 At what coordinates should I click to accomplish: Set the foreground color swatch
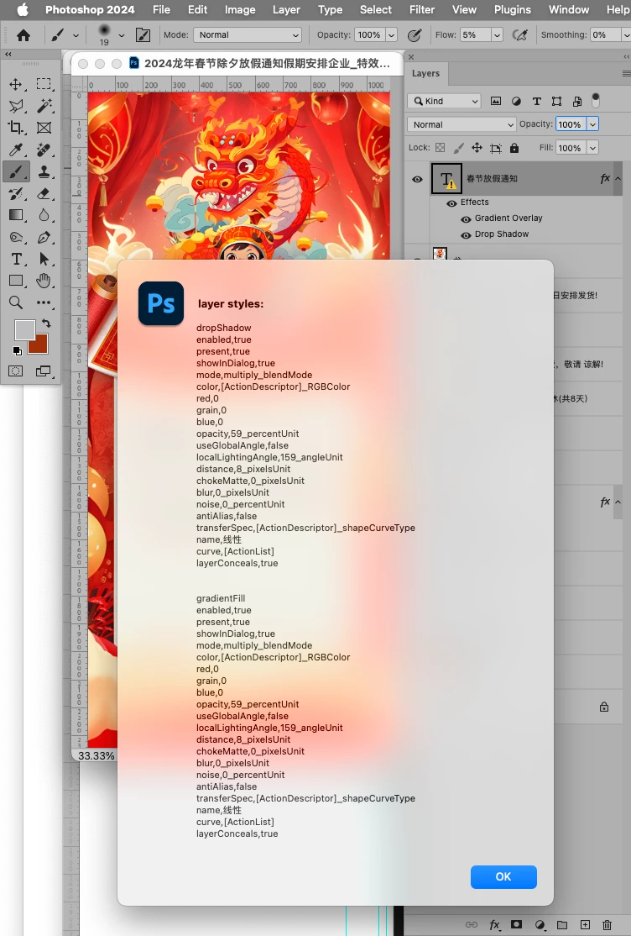tap(24, 330)
